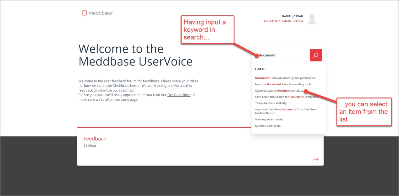
Task: Open the Site Guidelines link
Action: tap(179, 95)
